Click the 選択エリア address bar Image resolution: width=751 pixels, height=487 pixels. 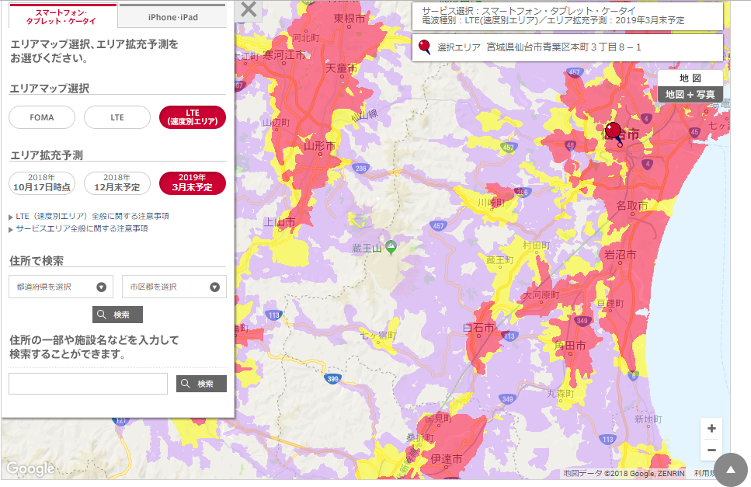[x=568, y=47]
